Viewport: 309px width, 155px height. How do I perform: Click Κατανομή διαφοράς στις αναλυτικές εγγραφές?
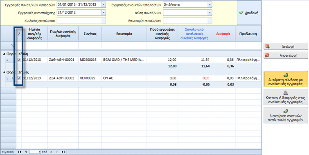coord(286,97)
